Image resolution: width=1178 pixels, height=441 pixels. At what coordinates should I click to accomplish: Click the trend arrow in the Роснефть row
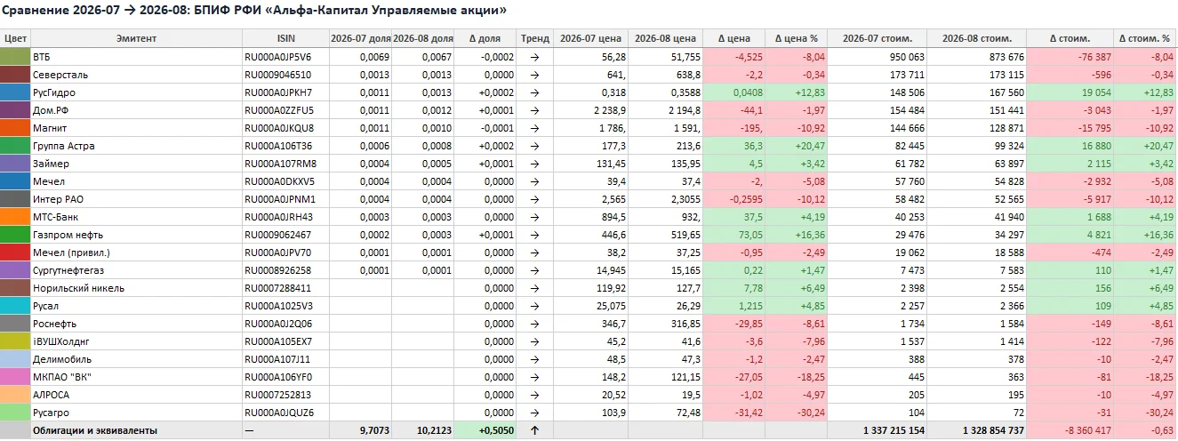pyautogui.click(x=534, y=324)
